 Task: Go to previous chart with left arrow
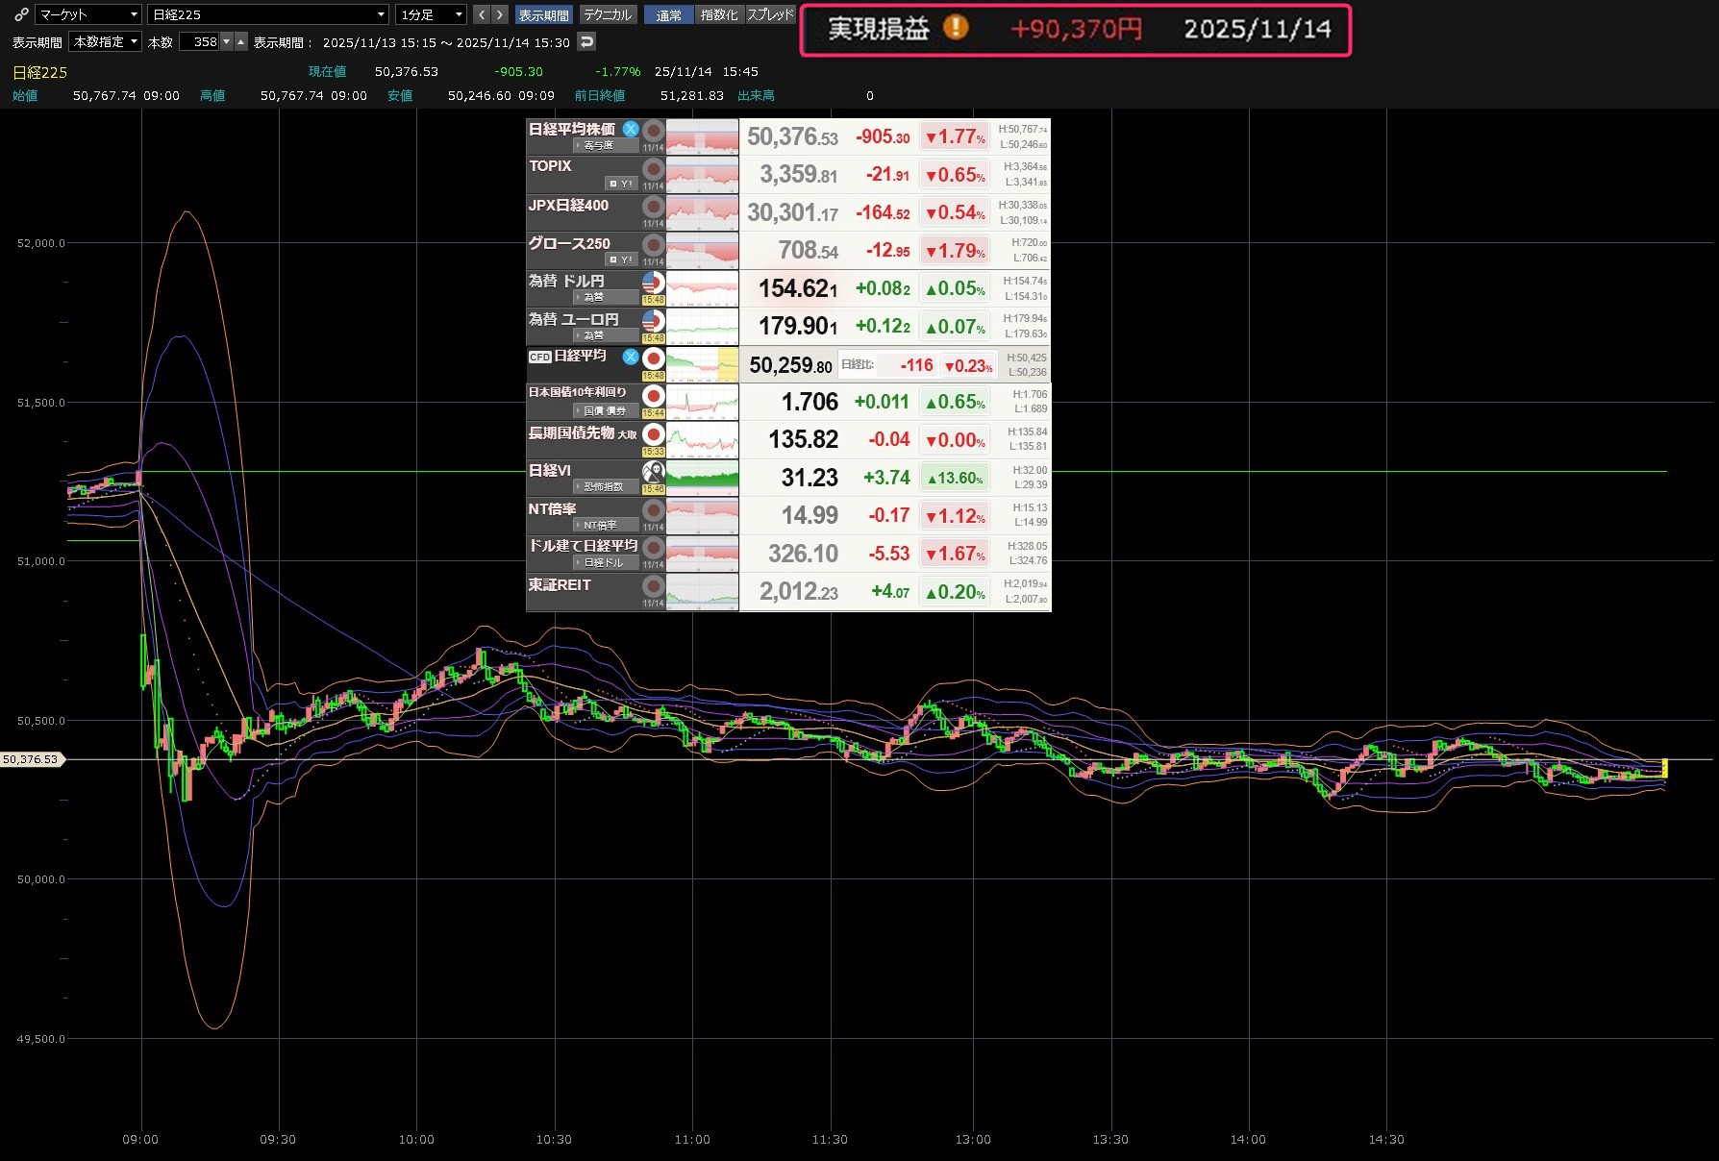482,14
